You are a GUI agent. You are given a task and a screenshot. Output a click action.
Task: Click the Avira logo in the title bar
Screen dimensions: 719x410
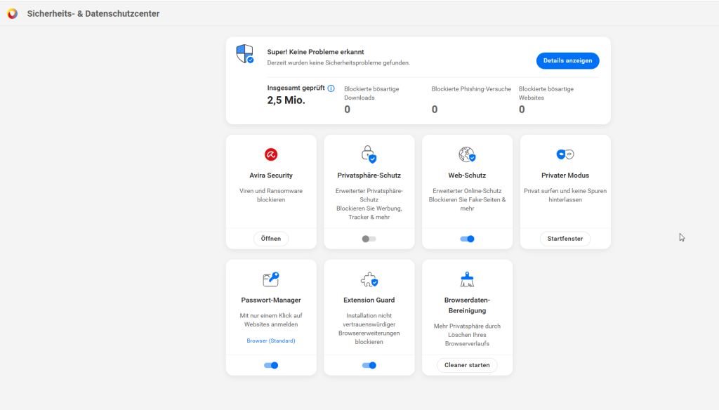pos(12,13)
